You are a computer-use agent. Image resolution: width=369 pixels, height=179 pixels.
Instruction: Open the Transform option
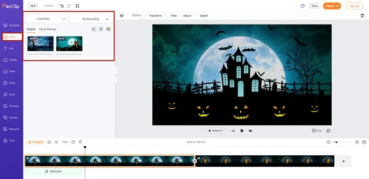pyautogui.click(x=155, y=16)
